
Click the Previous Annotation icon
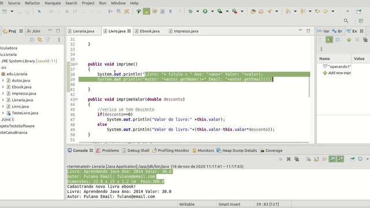click(302, 11)
